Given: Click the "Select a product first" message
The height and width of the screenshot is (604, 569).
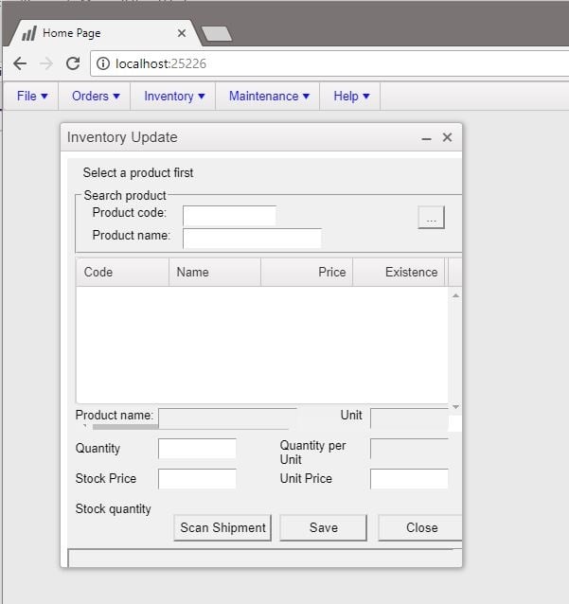Looking at the screenshot, I should tap(138, 173).
